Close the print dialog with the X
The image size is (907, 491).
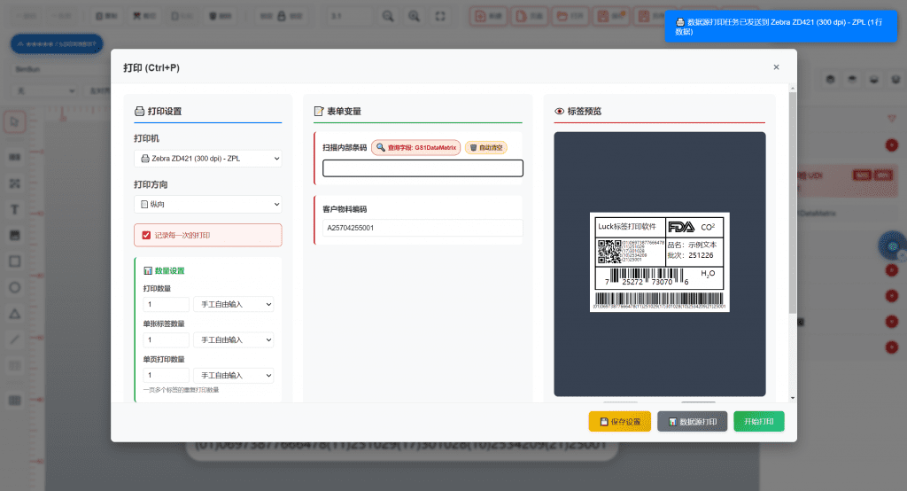(776, 67)
